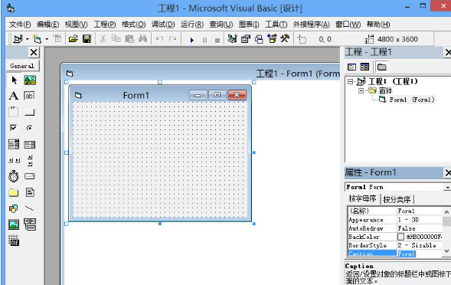Screen dimensions: 451x285
Task: Show the Toolbox via hammer icon
Action: click(x=285, y=38)
